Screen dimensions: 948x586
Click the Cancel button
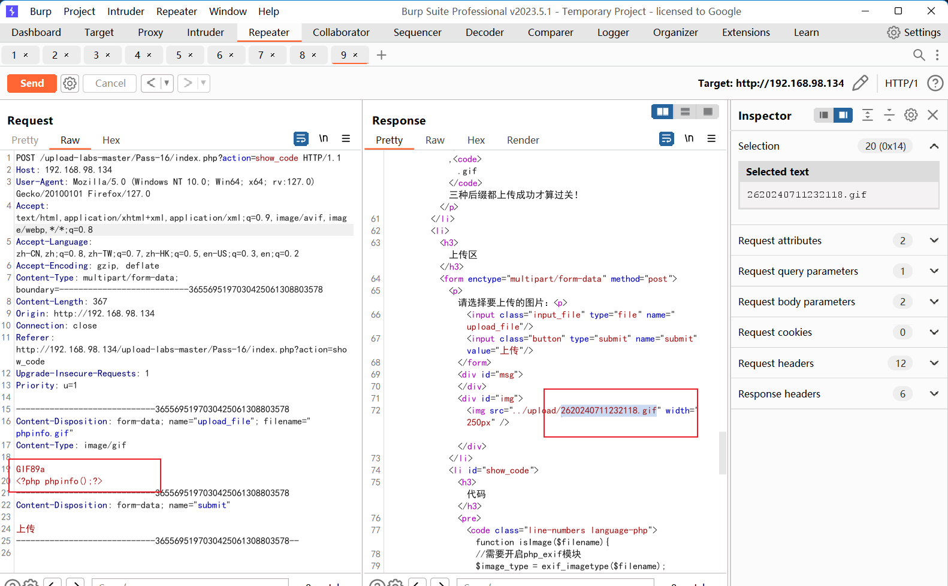[110, 83]
